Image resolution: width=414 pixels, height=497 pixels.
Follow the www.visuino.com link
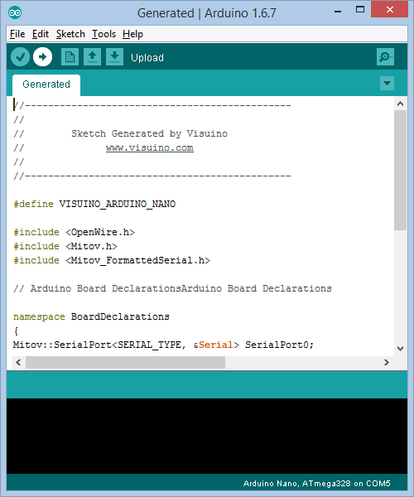pos(150,148)
